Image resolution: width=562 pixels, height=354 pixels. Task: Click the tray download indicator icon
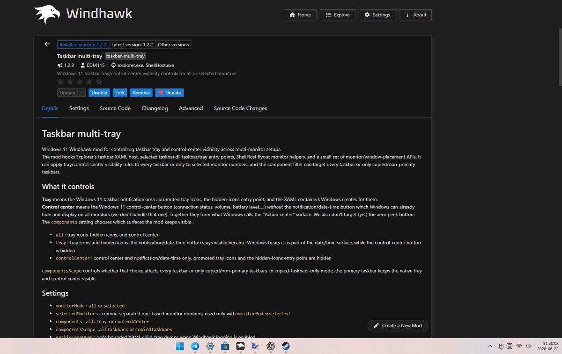(x=501, y=346)
